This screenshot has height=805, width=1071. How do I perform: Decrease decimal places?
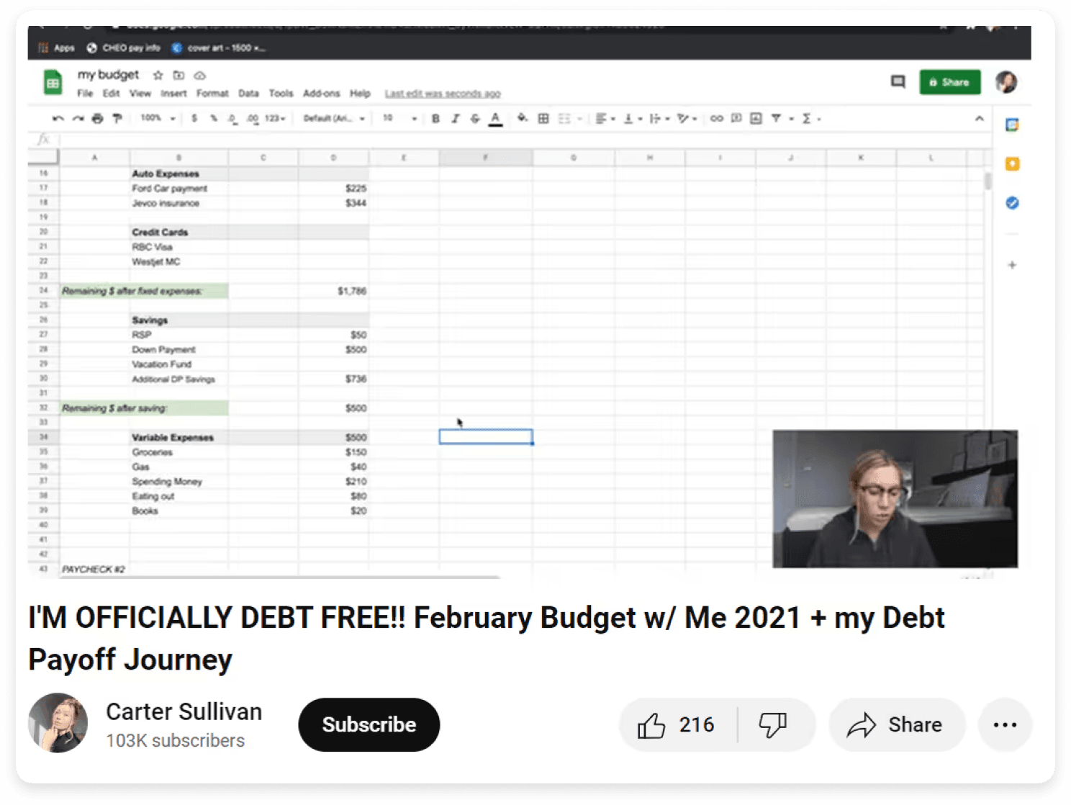[x=232, y=118]
